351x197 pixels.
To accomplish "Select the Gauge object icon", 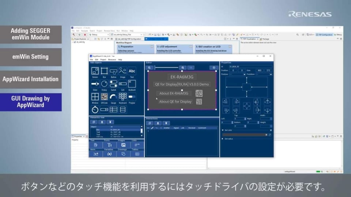I will [113, 97].
